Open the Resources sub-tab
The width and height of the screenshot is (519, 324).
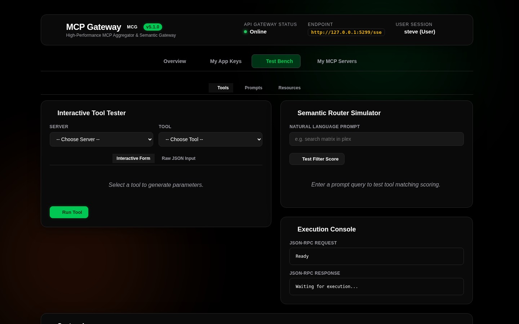(289, 88)
